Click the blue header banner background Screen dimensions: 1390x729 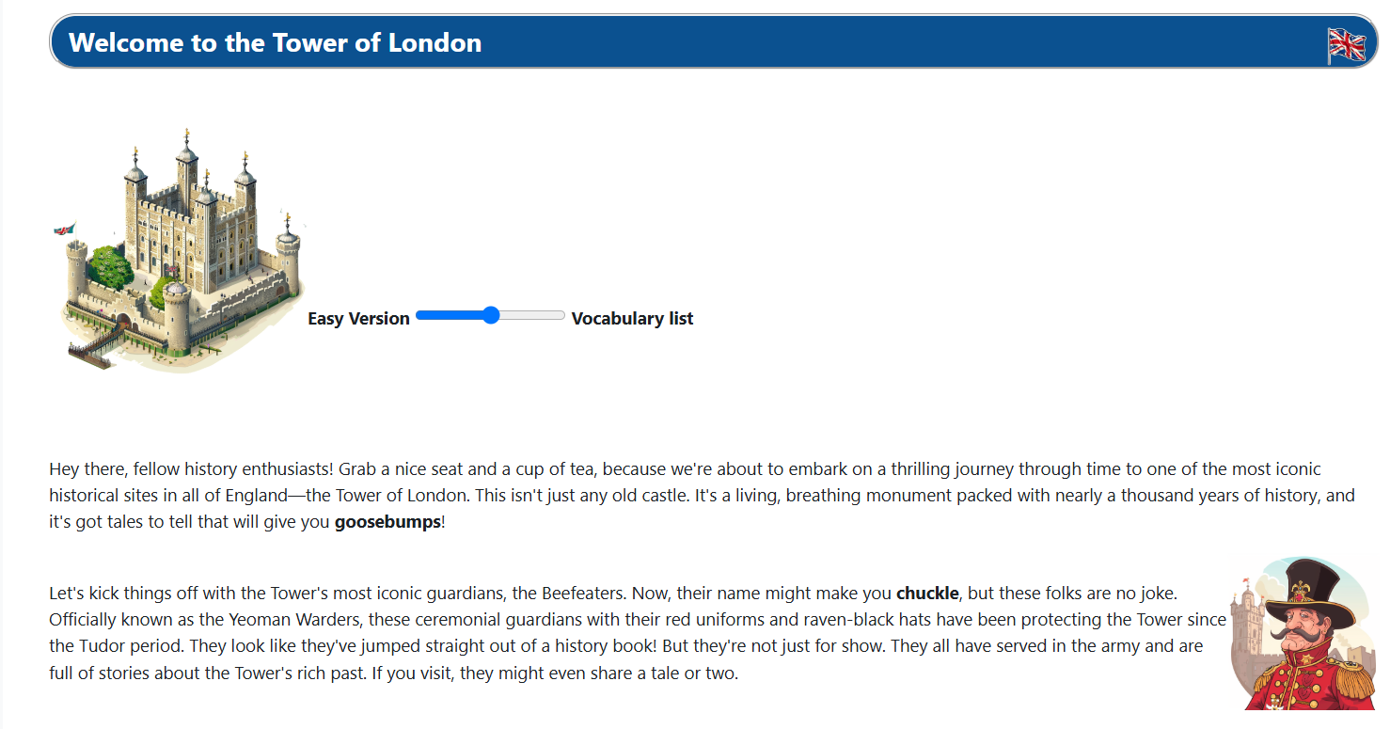tap(846, 42)
